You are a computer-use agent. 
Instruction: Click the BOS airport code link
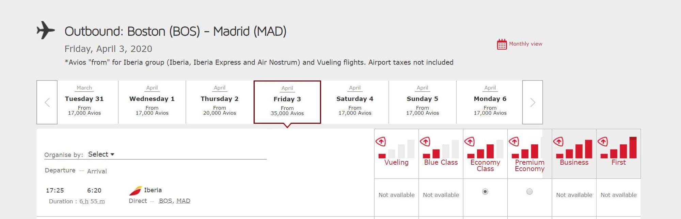pos(165,201)
